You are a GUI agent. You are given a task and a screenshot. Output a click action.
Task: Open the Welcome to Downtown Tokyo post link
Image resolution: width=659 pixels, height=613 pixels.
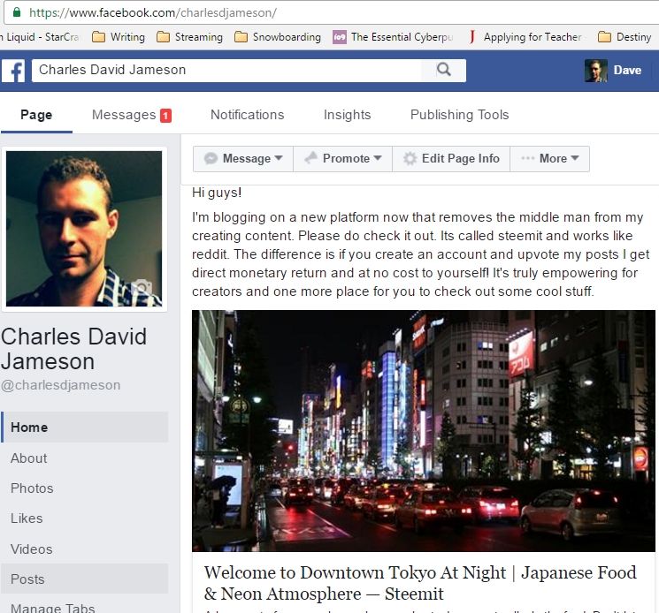click(420, 583)
